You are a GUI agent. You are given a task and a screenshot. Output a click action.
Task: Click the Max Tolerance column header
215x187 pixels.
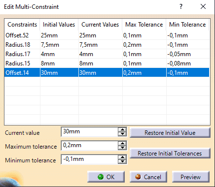tap(144, 25)
